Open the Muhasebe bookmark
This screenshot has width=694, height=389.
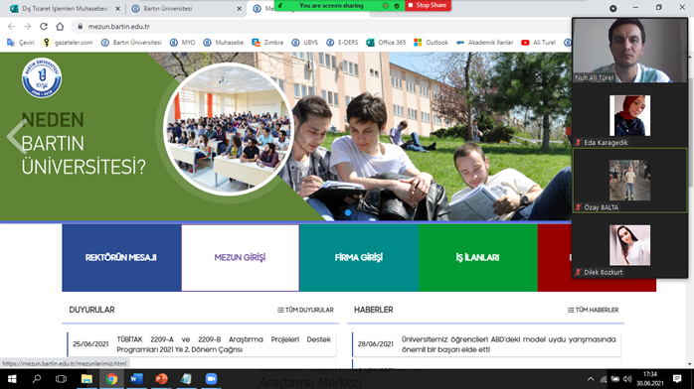[x=224, y=43]
